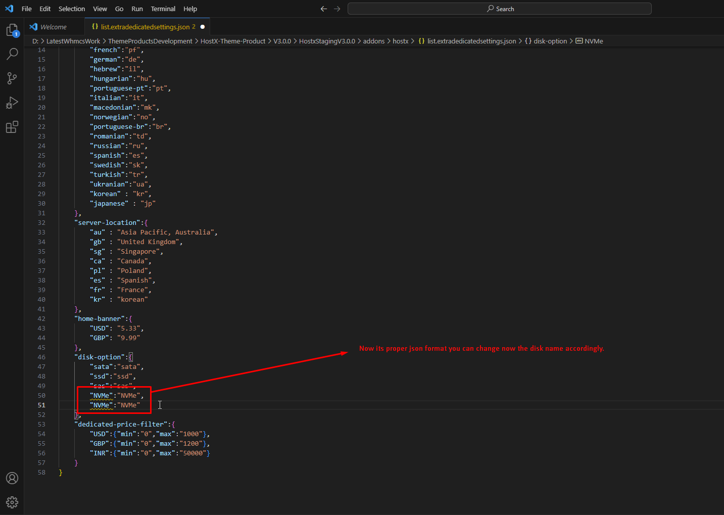Open the Accounts menu icon

coord(12,478)
